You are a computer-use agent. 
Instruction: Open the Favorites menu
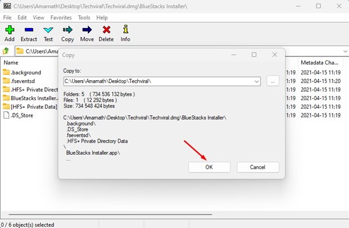[x=61, y=17]
